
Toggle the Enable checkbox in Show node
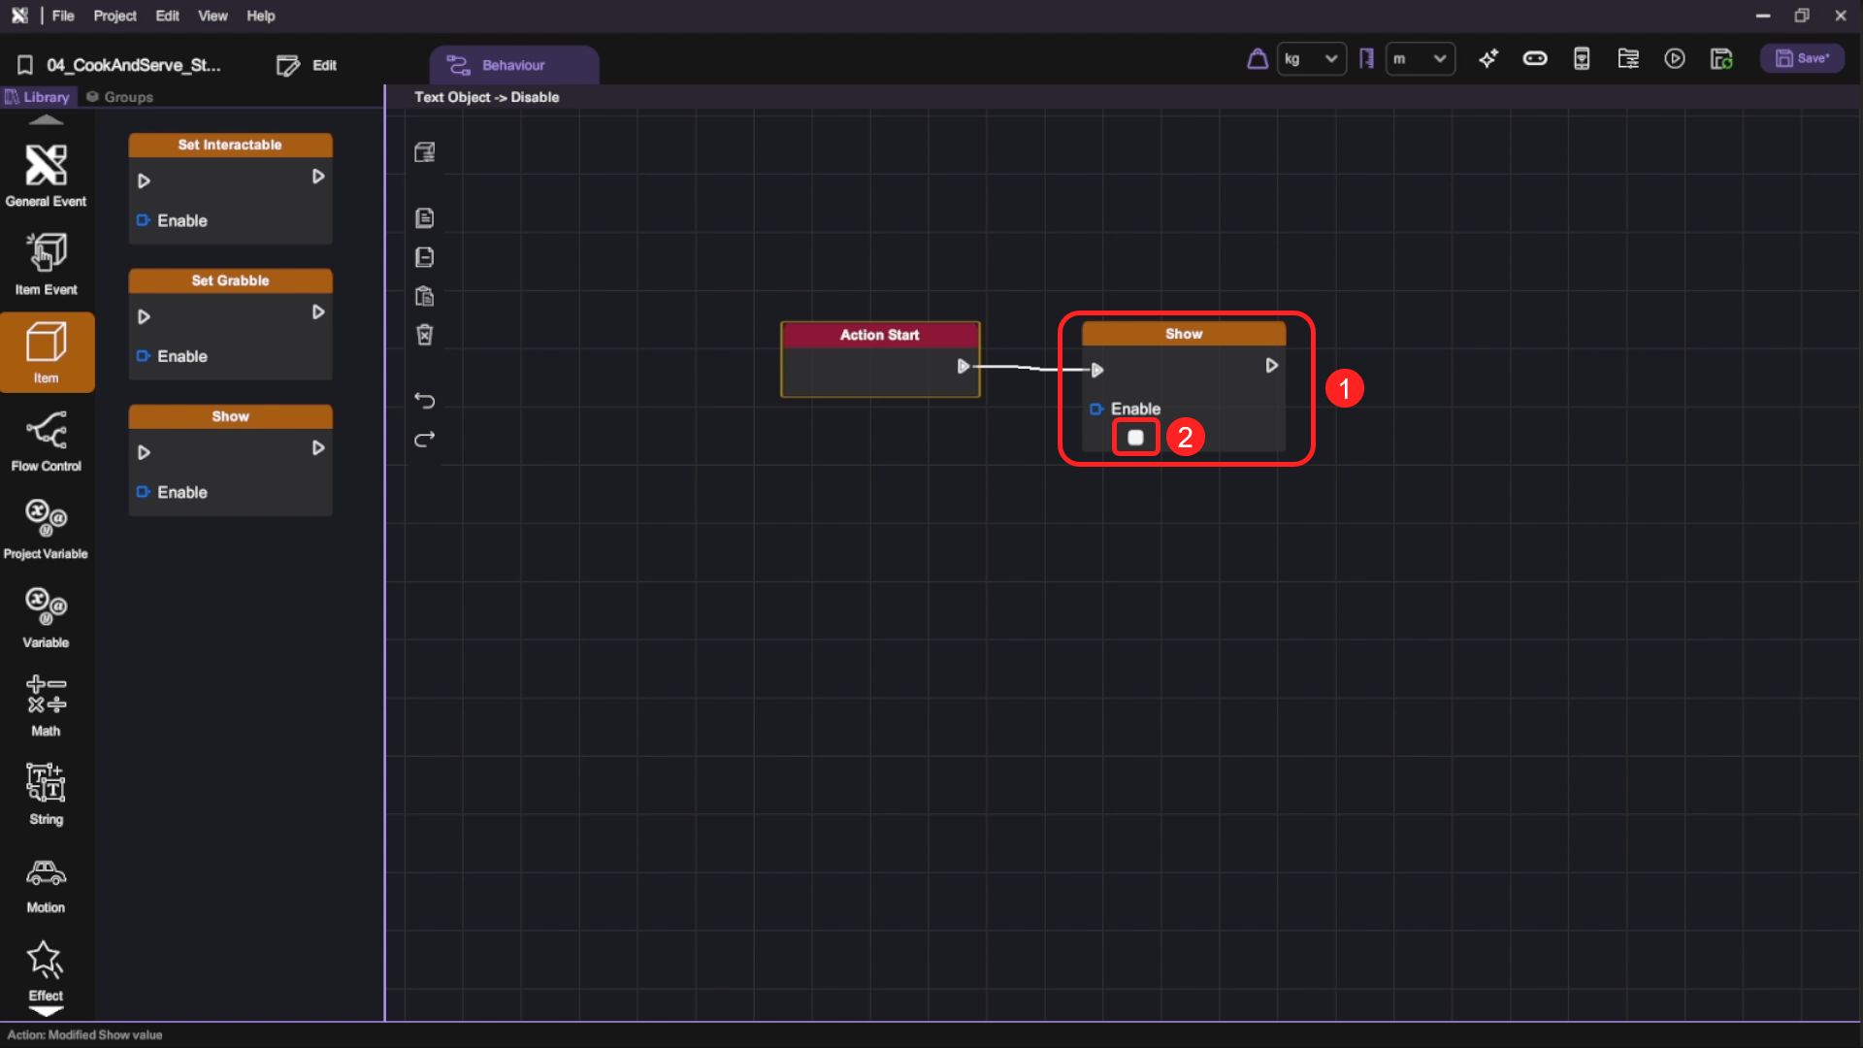tap(1135, 438)
